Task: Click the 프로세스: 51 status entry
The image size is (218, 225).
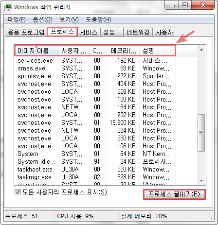Action: pyautogui.click(x=22, y=216)
